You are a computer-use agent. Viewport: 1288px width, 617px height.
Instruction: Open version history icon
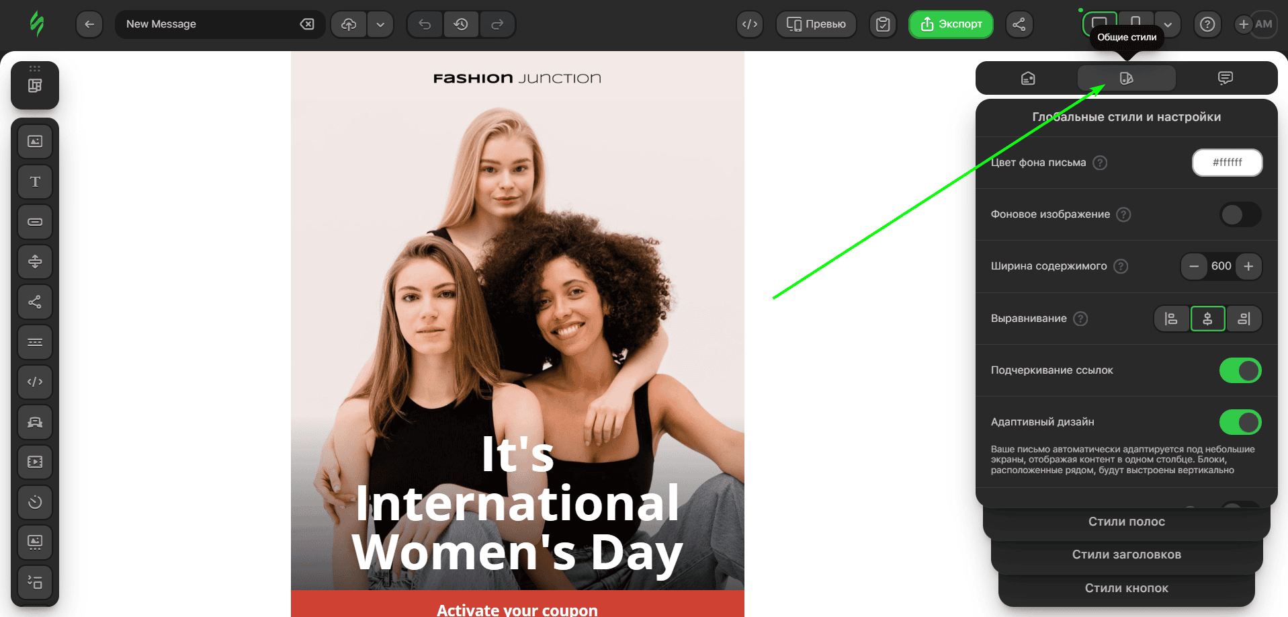[x=461, y=24]
